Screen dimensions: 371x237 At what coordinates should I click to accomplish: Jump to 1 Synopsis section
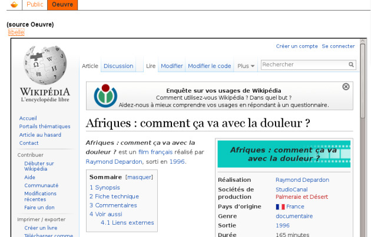(x=105, y=188)
